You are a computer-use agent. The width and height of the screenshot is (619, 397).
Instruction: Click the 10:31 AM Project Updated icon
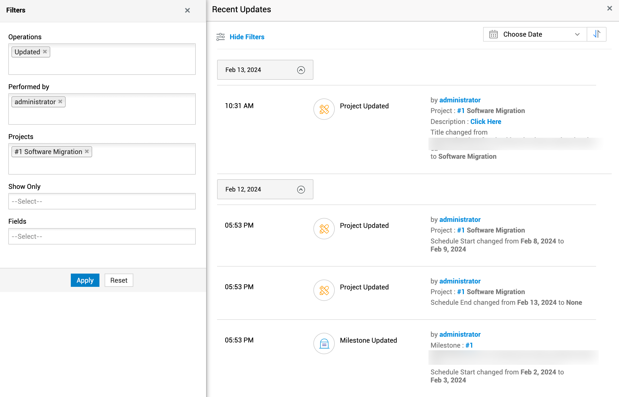click(x=324, y=109)
